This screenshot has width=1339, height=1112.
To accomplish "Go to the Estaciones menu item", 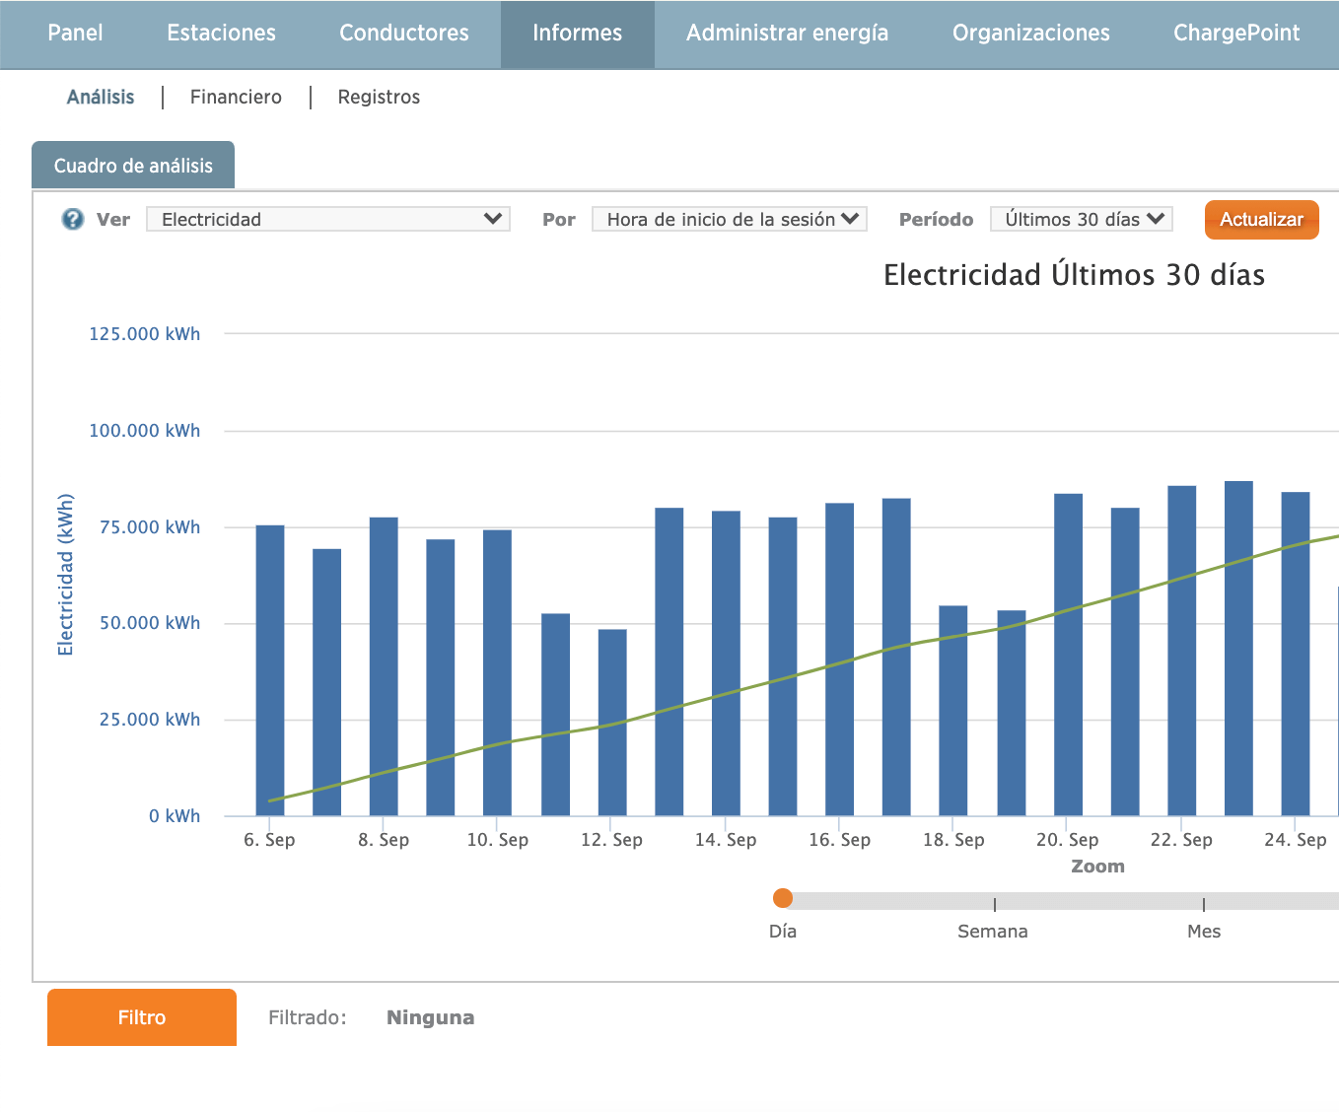I will click(x=221, y=34).
